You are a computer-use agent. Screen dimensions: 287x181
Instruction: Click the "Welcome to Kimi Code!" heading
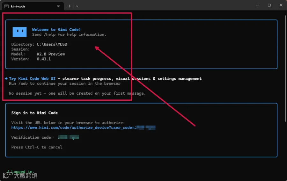point(56,30)
